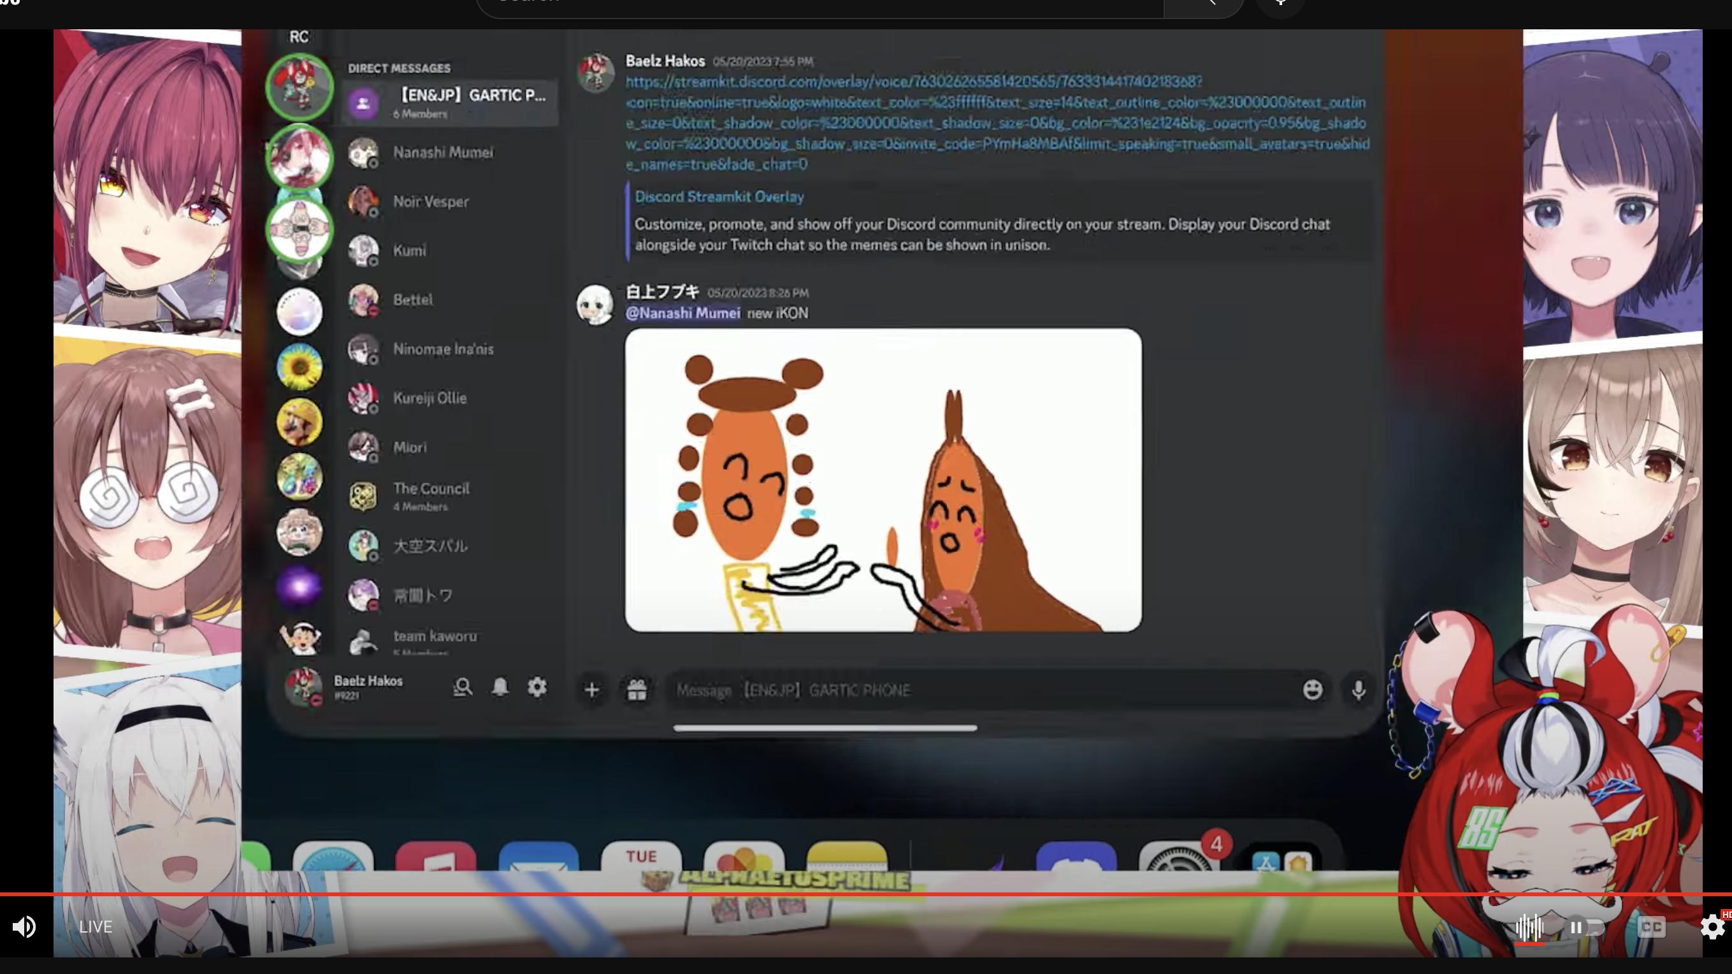Select the yellow hard-hat character server icon
Viewport: 1732px width, 974px height.
(299, 423)
